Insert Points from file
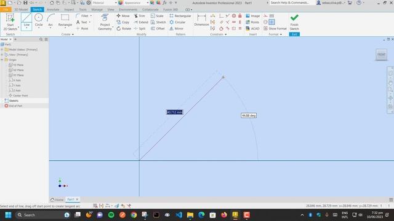This screenshot has width=394, height=221. tap(252, 22)
